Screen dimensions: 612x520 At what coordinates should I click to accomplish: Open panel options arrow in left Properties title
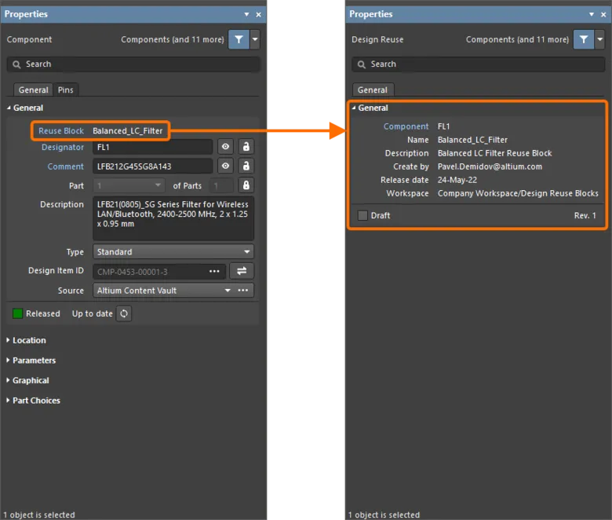click(x=246, y=14)
